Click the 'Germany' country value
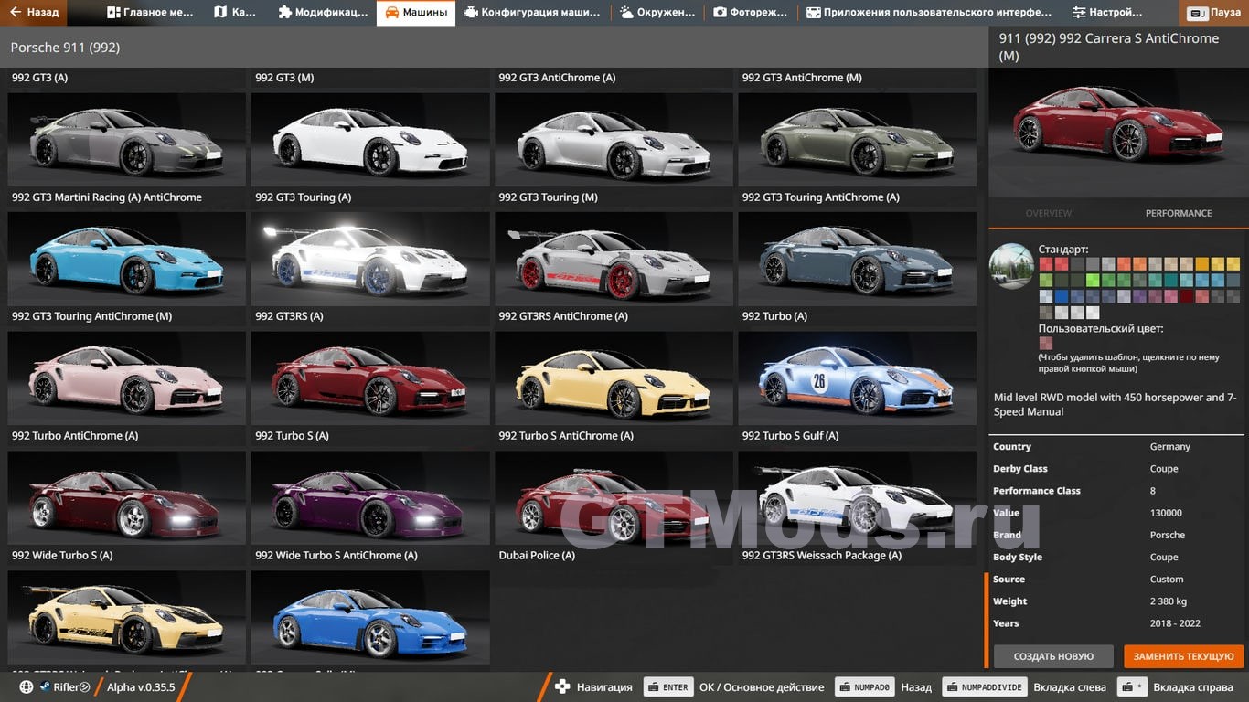 1170,447
